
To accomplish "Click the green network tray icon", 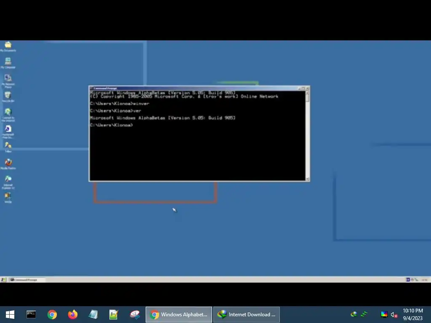I will pyautogui.click(x=364, y=314).
